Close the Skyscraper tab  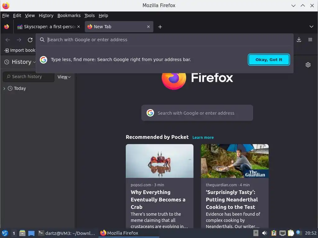pyautogui.click(x=79, y=27)
